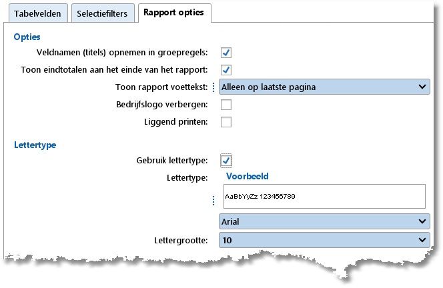Enable Veldnamen (titels) opnemen in groepregels checkbox
Screen dimensions: 443x288
226,52
